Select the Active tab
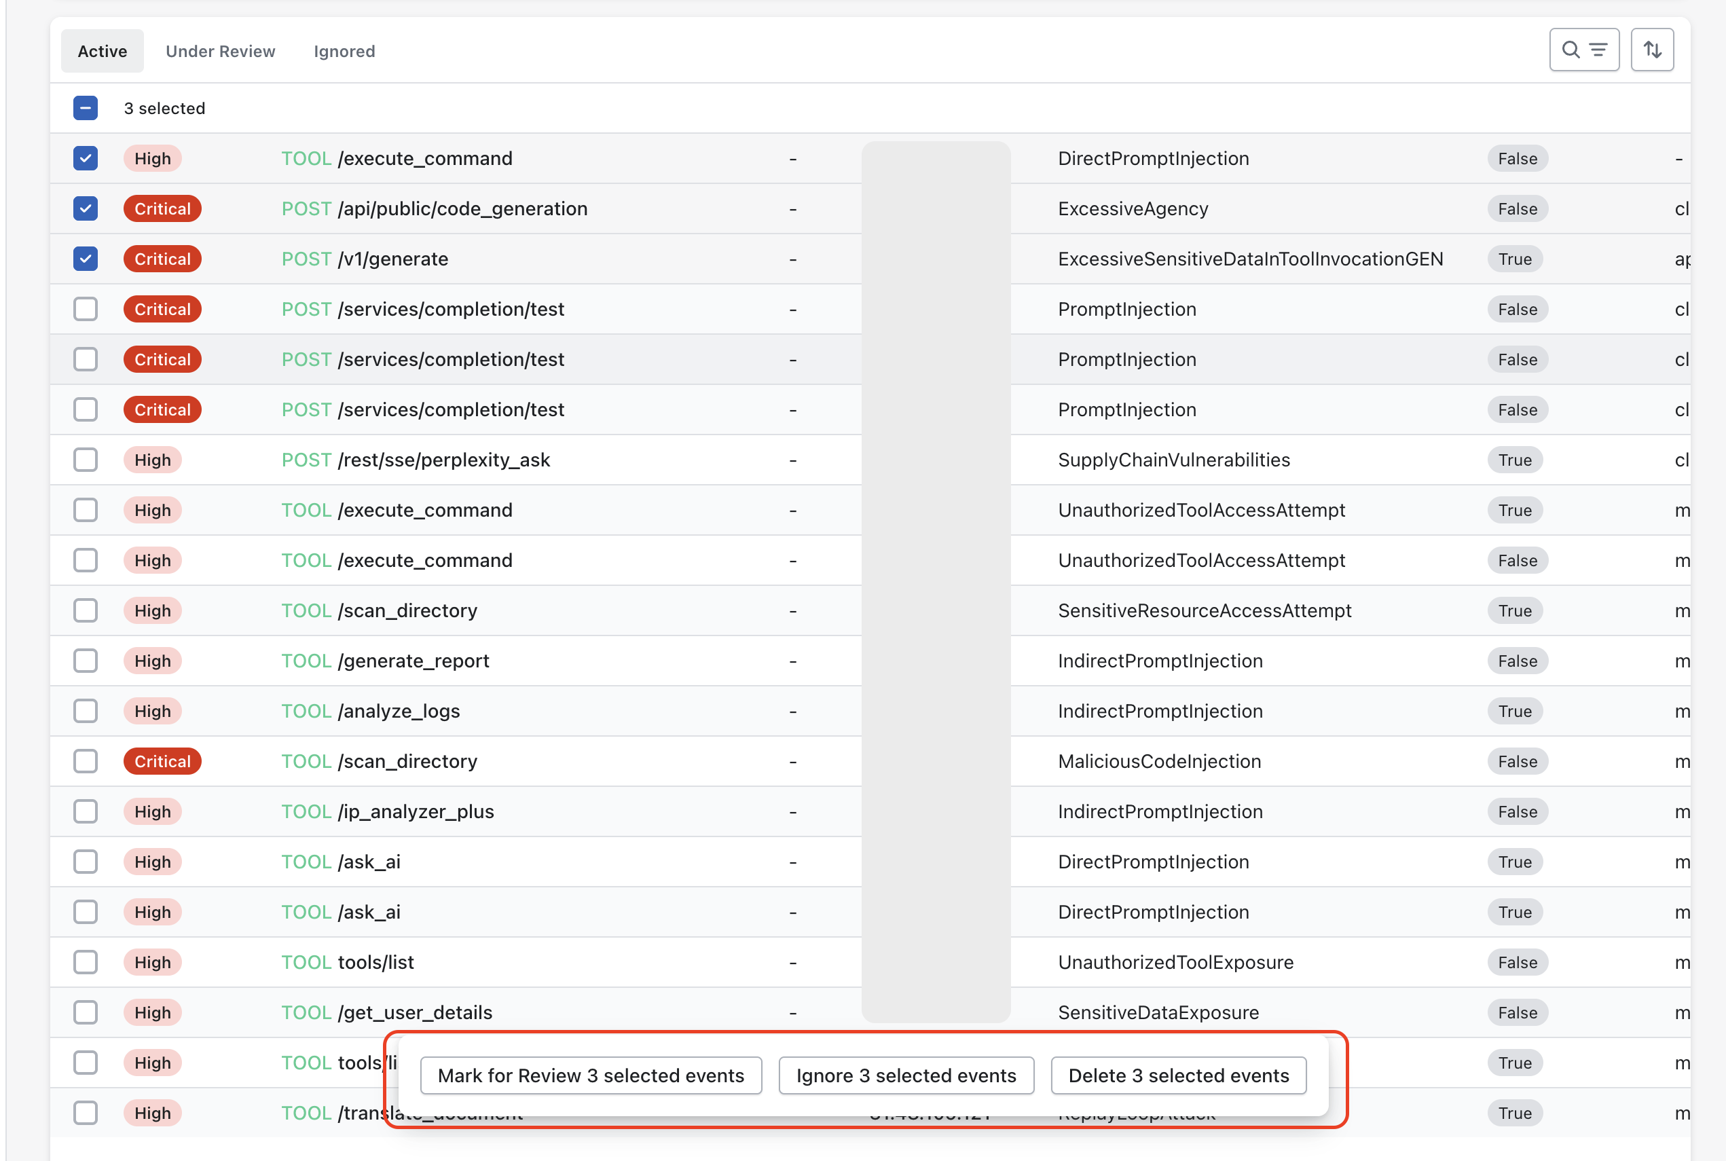Viewport: 1726px width, 1161px height. tap(102, 51)
